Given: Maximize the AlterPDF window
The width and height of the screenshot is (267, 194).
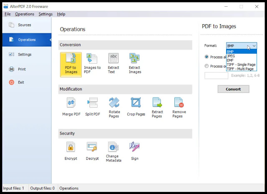Looking at the screenshot, I should (241, 7).
